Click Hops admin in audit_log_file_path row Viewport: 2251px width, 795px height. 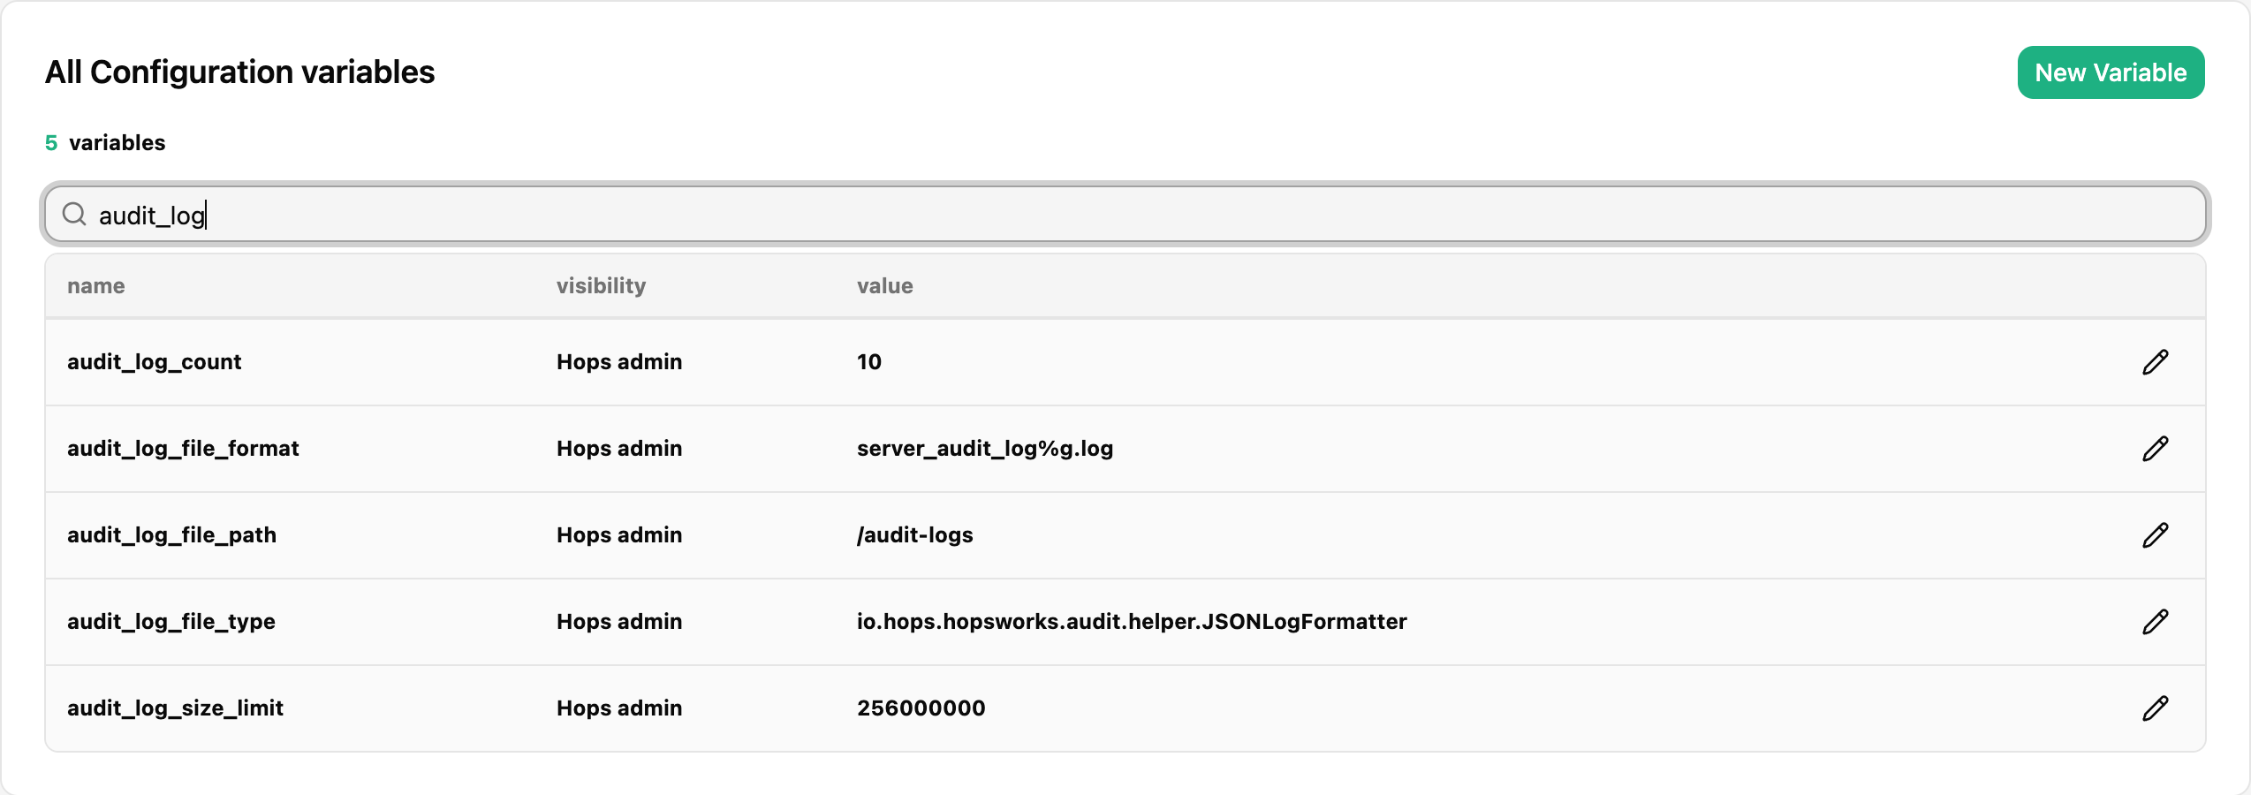tap(619, 535)
